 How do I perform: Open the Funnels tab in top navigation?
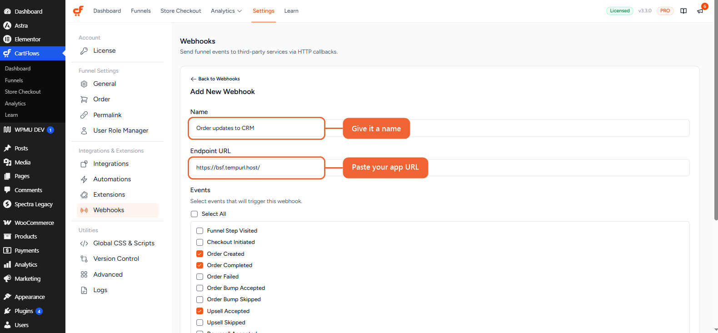(x=141, y=11)
